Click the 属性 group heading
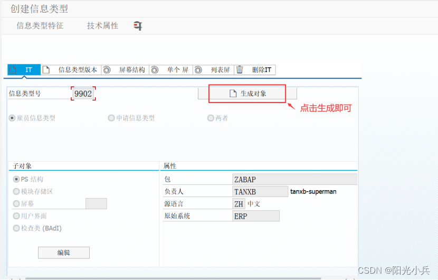Viewport: 438px width, 280px height. tap(170, 166)
